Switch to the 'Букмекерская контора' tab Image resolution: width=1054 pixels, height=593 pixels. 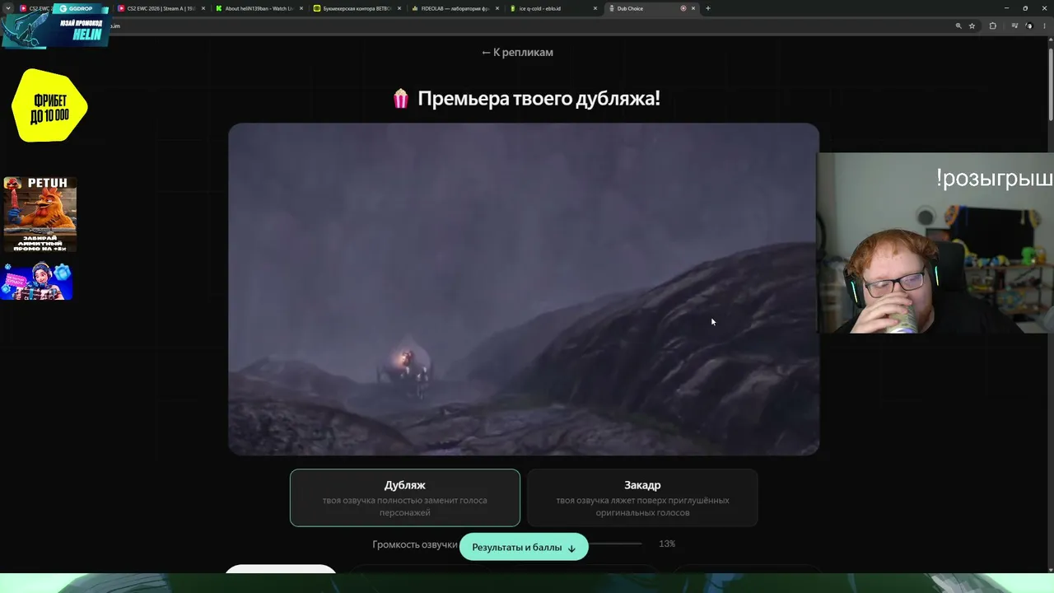(356, 8)
